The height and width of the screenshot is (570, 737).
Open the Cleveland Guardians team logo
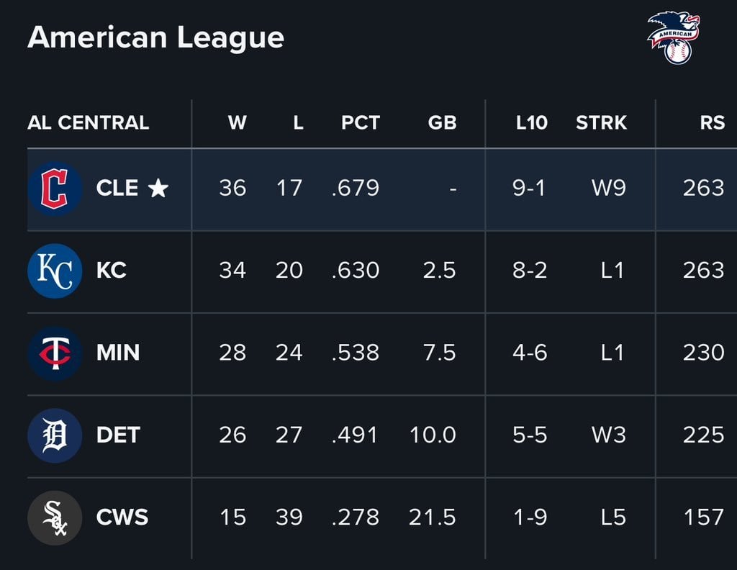pos(55,189)
